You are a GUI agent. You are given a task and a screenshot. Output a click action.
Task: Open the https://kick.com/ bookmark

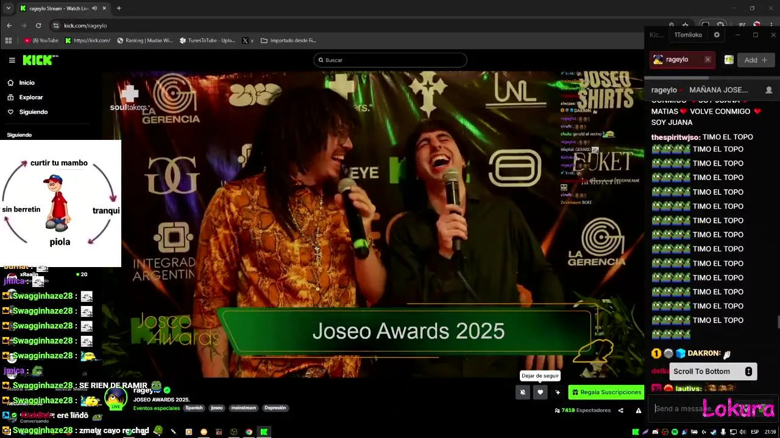pyautogui.click(x=88, y=41)
